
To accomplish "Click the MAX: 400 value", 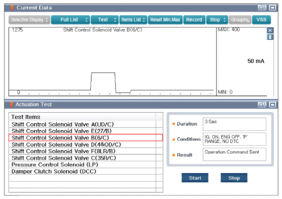I will 229,29.
